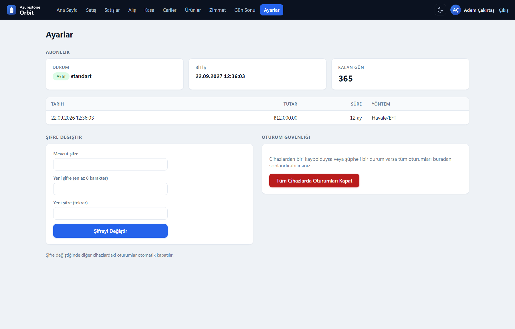Click the Yeni şifre (tekrar) field
The width and height of the screenshot is (515, 329).
(x=110, y=213)
